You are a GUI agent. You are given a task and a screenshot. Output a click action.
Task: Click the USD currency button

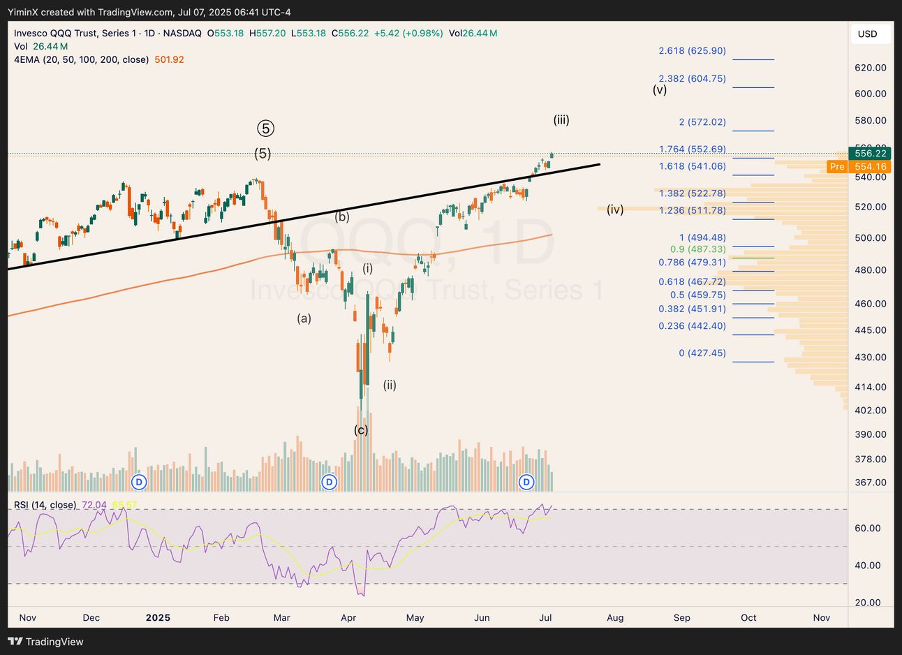[870, 34]
